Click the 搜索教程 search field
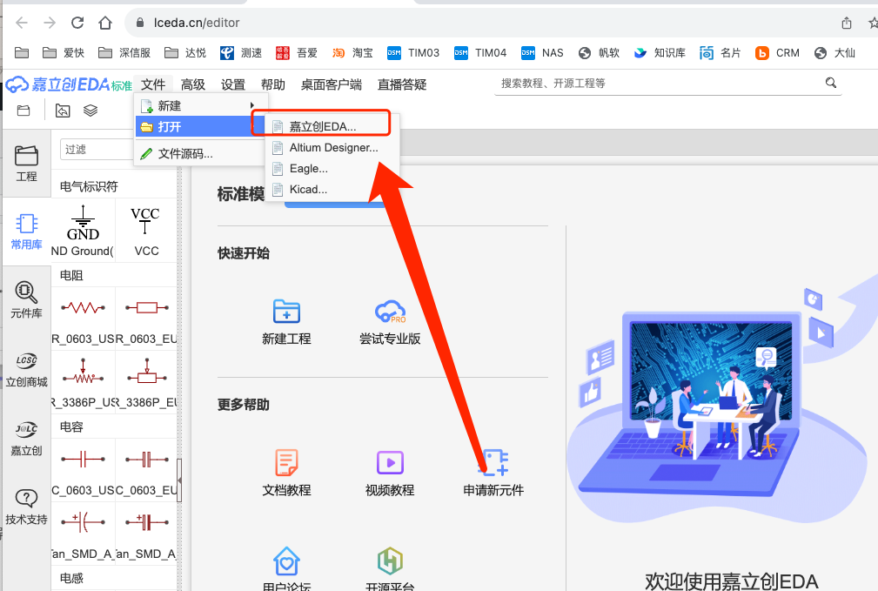Viewport: 878px width, 591px height. coord(658,84)
